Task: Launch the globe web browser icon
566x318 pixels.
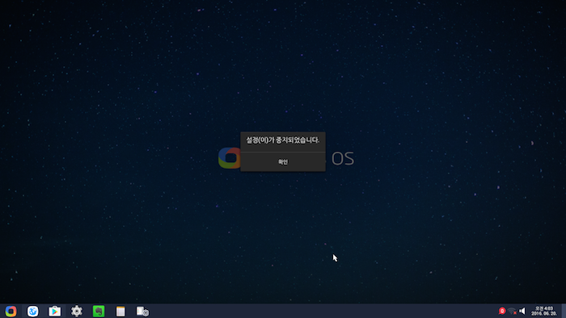Action: pos(33,312)
